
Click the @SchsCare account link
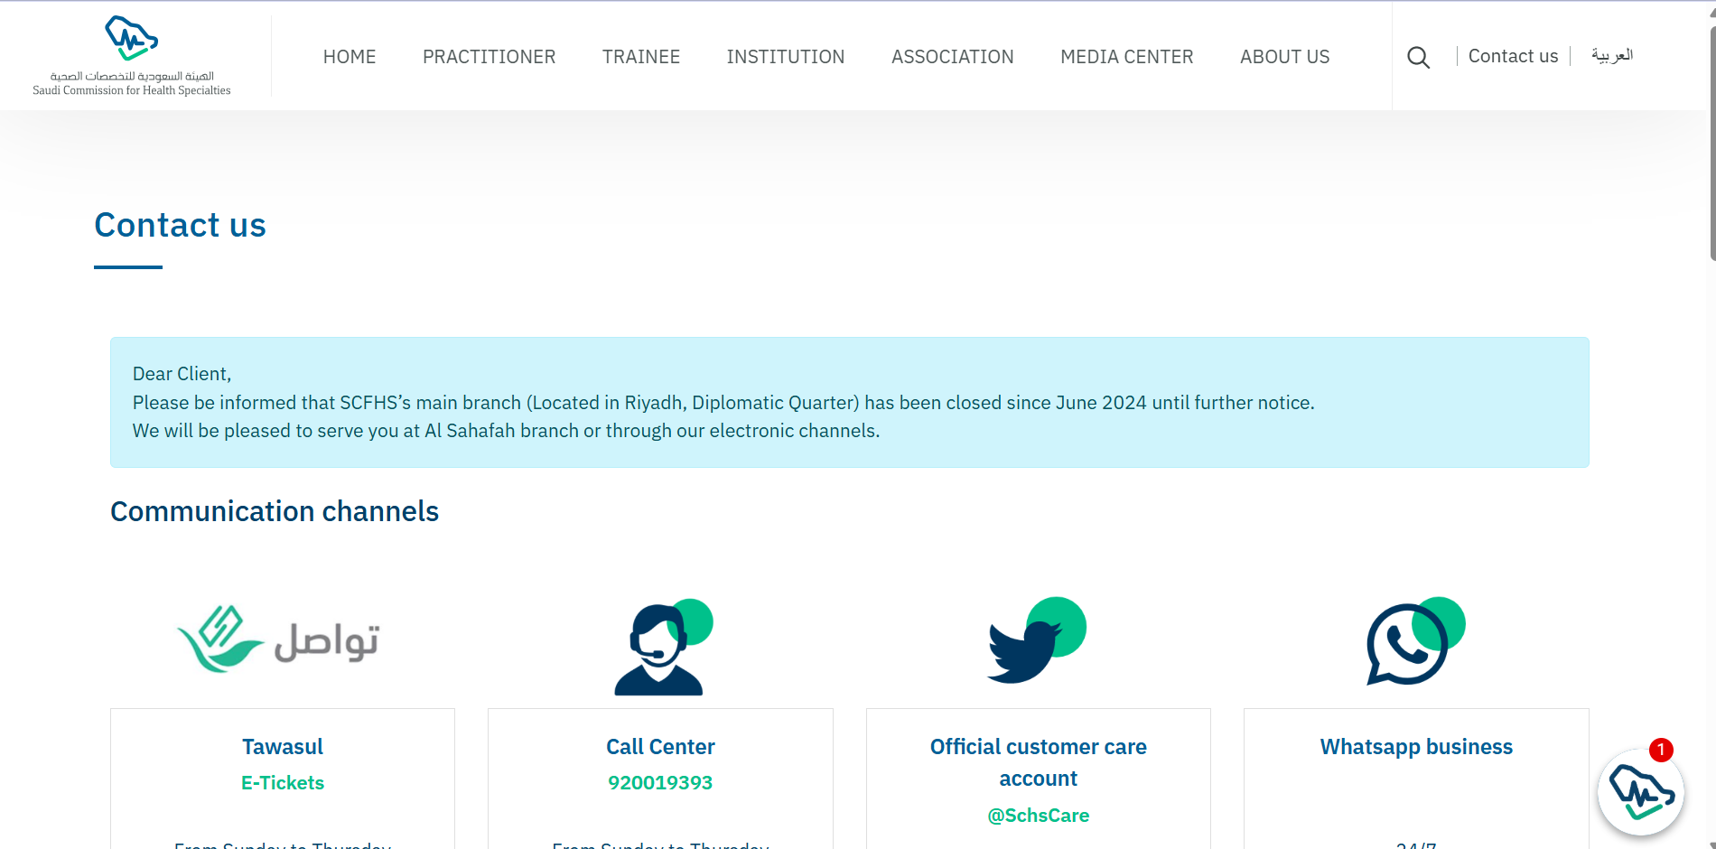pos(1038,816)
